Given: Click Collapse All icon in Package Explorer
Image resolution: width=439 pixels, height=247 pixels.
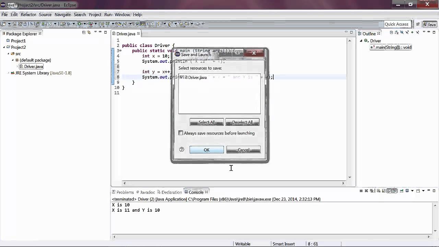Looking at the screenshot, I should click(x=84, y=32).
